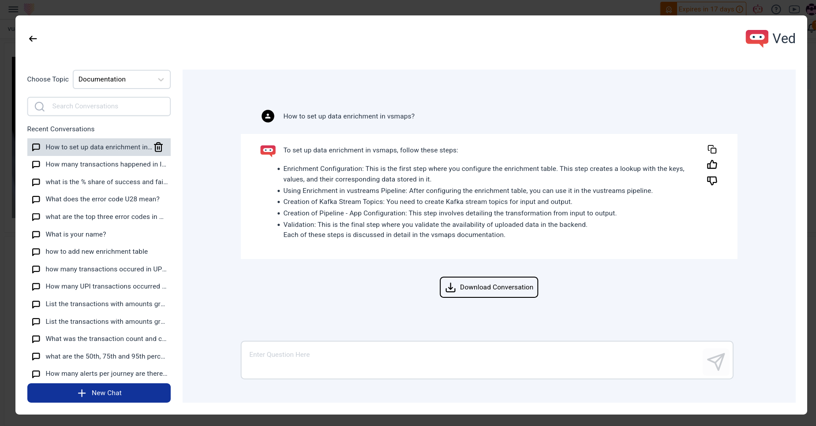Copy the Ved response to clipboard
The width and height of the screenshot is (816, 426).
coord(712,149)
